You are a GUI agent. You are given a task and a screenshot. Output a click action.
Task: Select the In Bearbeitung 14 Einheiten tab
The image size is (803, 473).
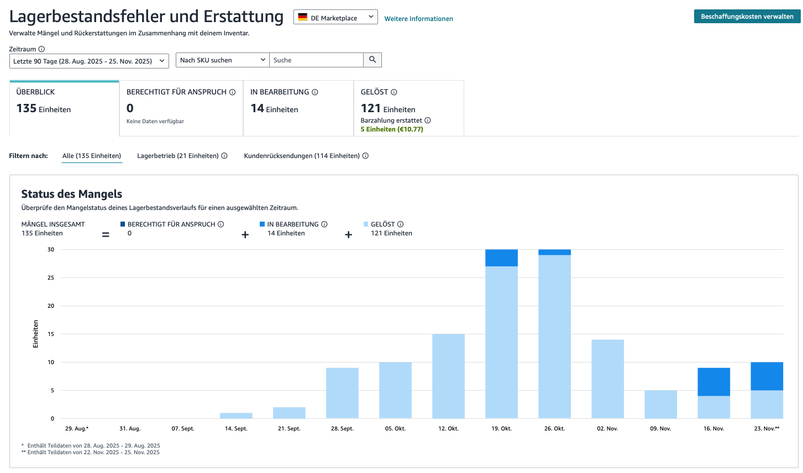click(298, 108)
